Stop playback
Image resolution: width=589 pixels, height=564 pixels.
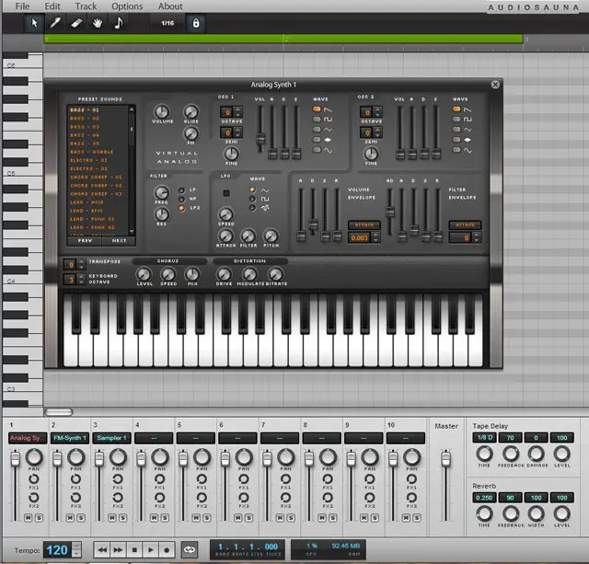click(x=134, y=550)
